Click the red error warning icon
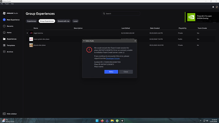 [x=89, y=50]
